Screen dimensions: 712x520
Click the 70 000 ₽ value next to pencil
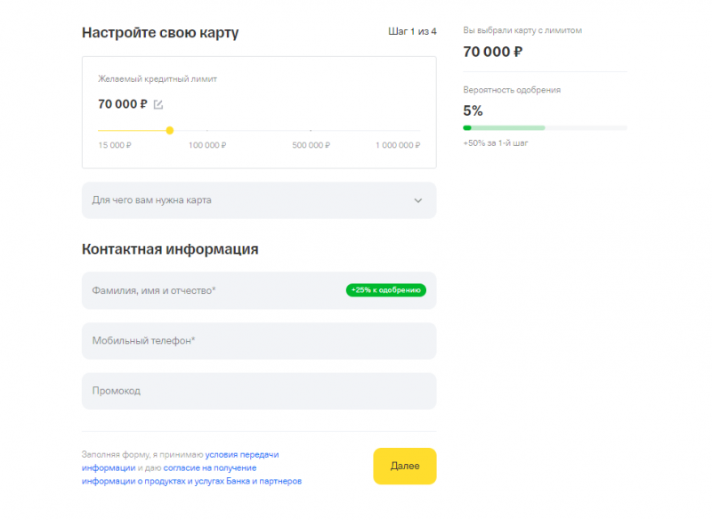click(123, 104)
